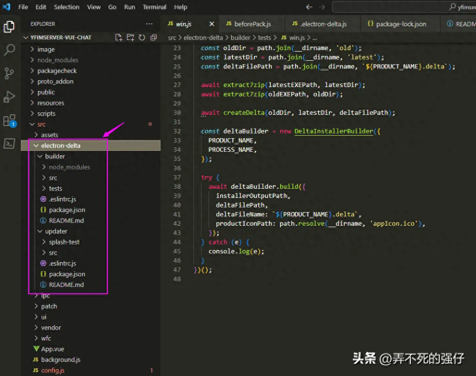Open the terminal panel icon in activity bar

pos(9,143)
